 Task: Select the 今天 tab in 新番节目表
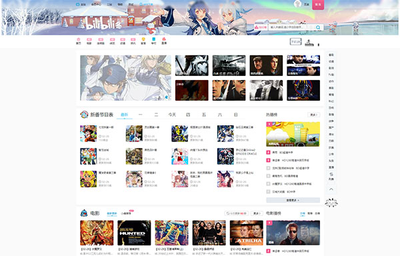[x=172, y=115]
